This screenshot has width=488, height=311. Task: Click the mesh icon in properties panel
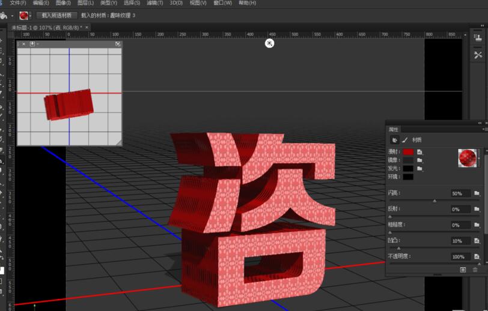pos(394,140)
